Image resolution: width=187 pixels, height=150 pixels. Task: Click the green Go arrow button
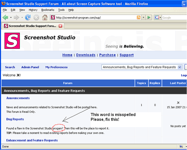click(x=149, y=17)
